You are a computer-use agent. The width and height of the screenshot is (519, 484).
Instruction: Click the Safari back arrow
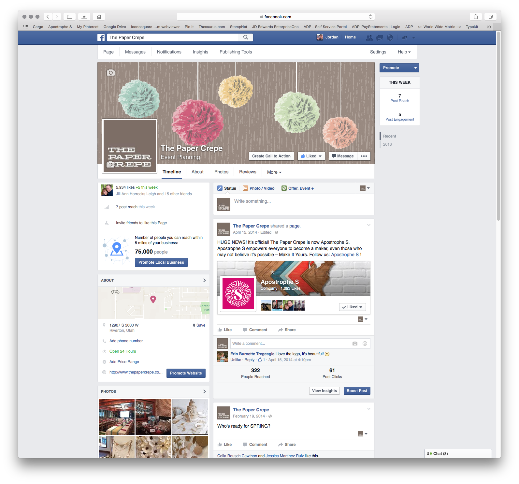pyautogui.click(x=48, y=17)
